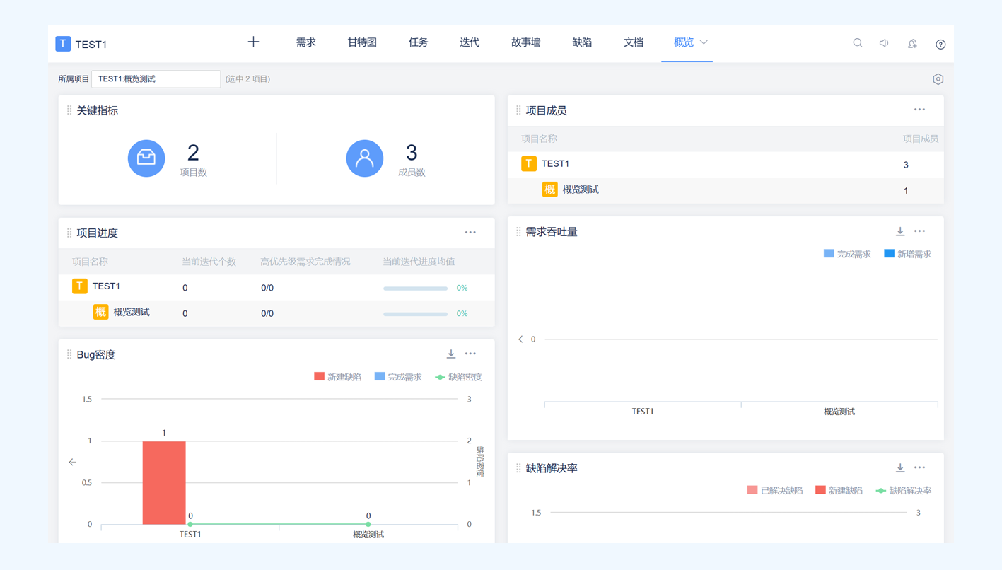The width and height of the screenshot is (1002, 570).
Task: Click the plus add button in navigation
Action: [253, 42]
